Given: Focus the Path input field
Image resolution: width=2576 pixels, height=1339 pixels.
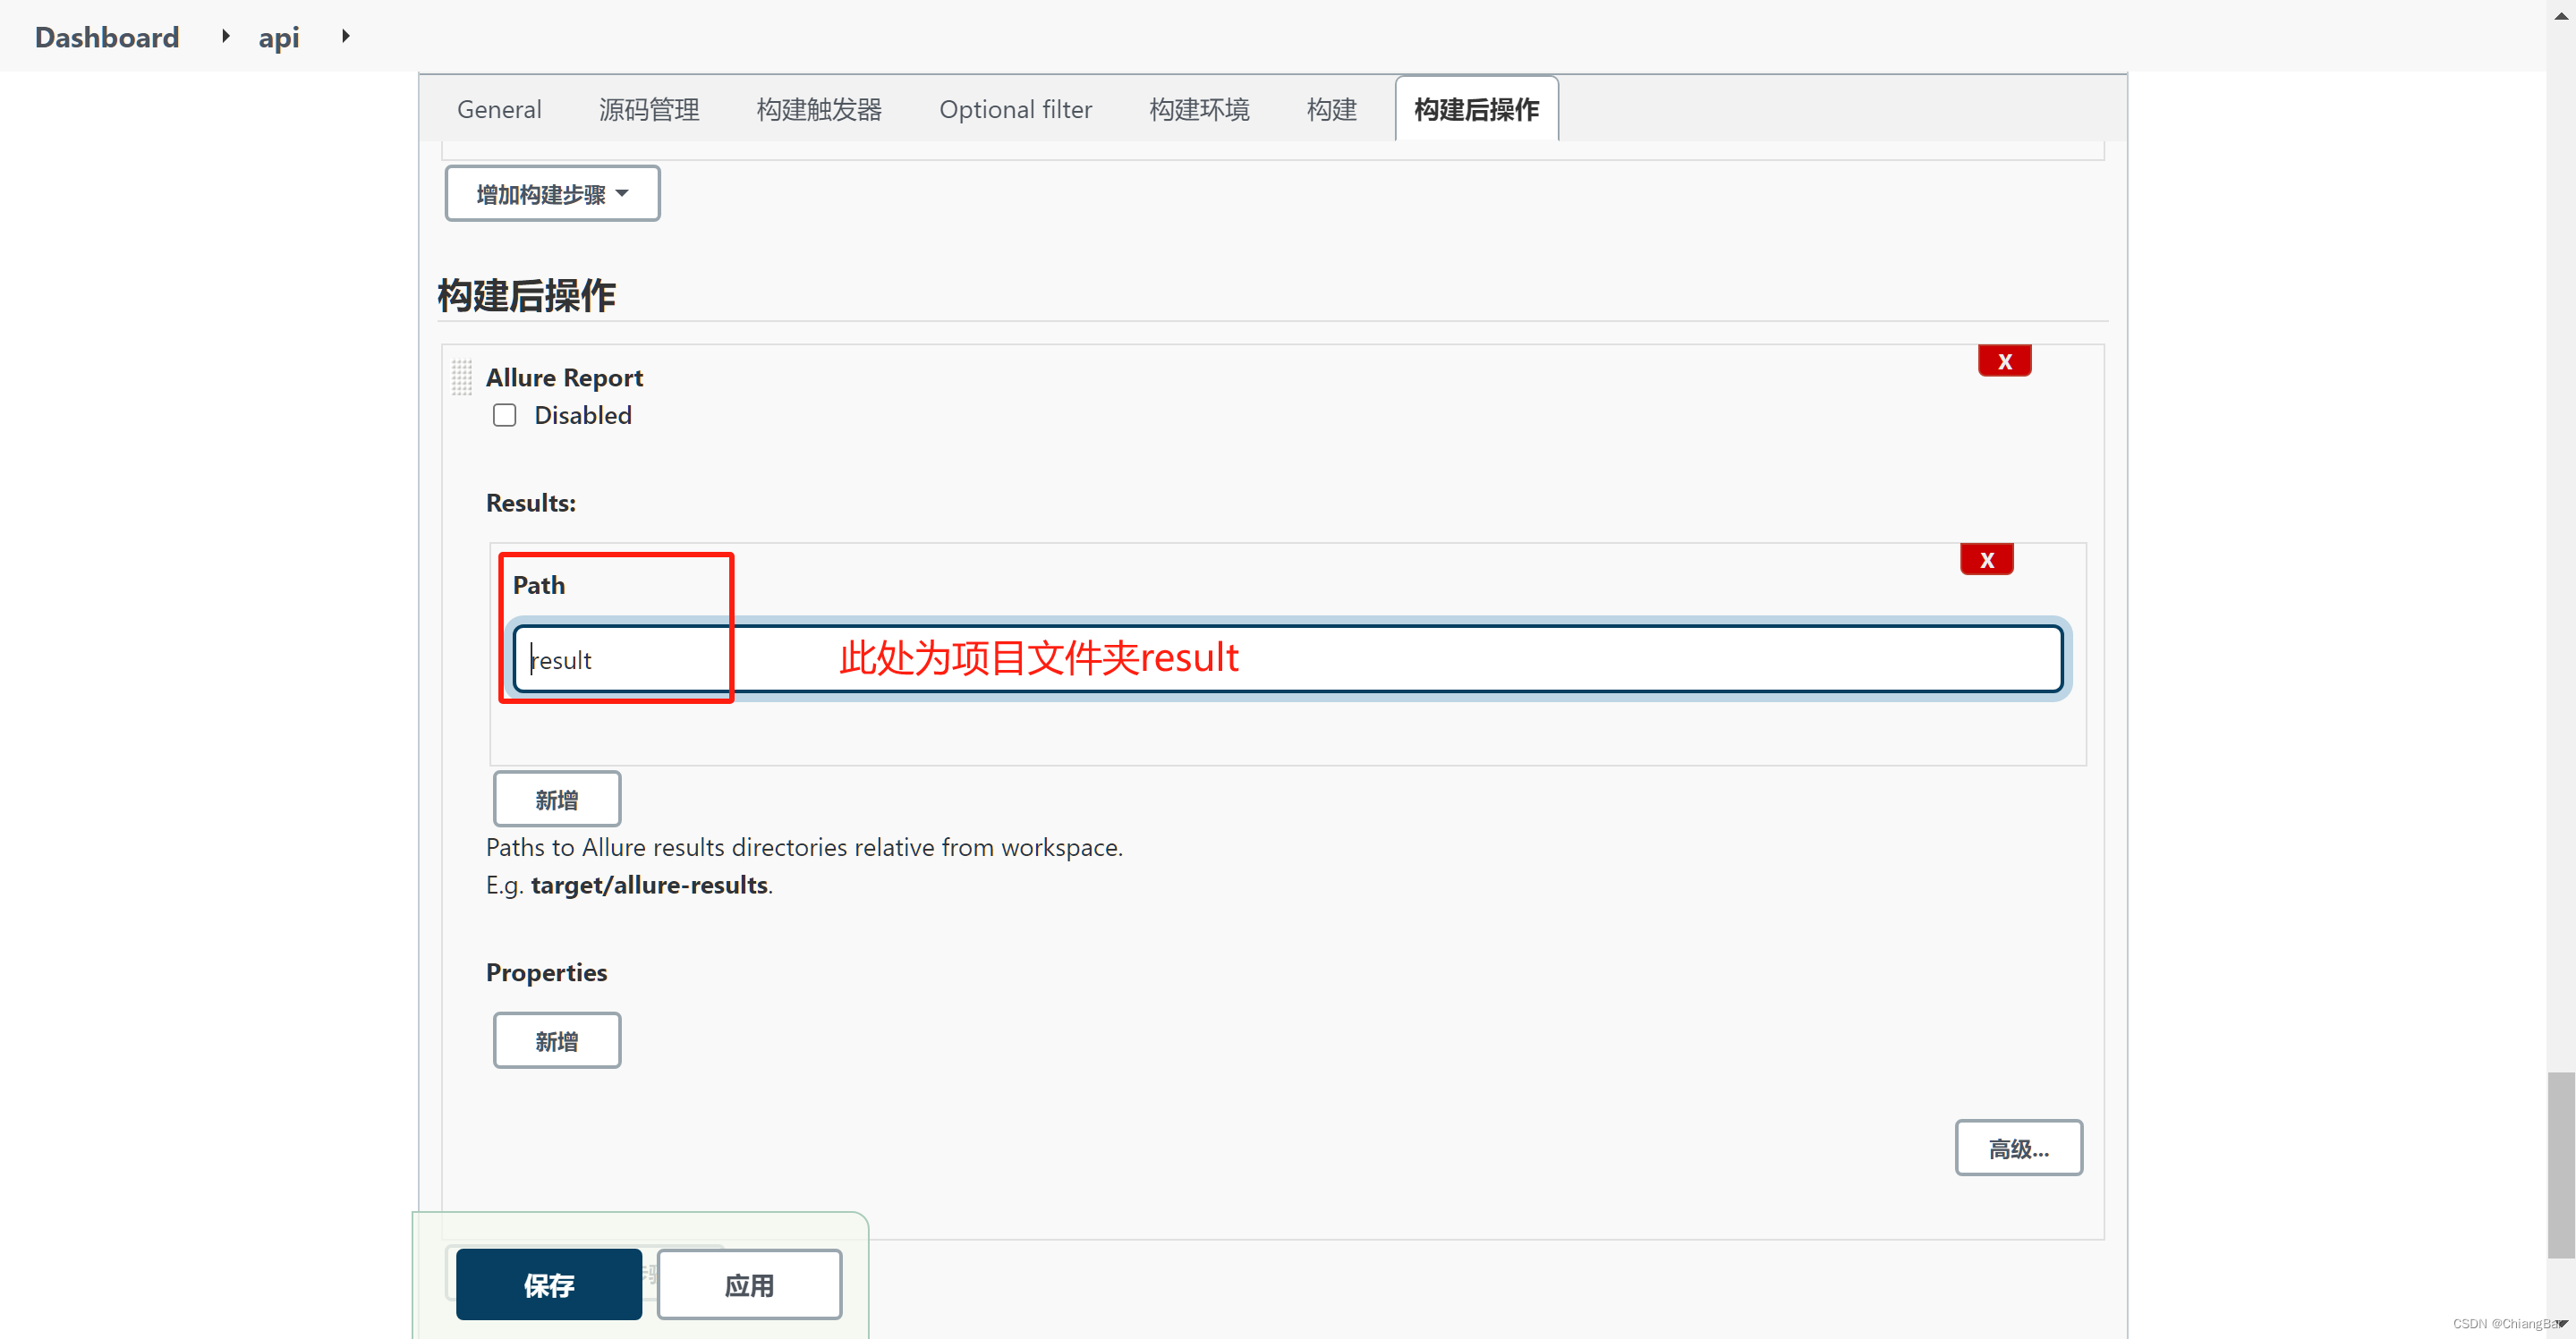Looking at the screenshot, I should tap(1287, 659).
